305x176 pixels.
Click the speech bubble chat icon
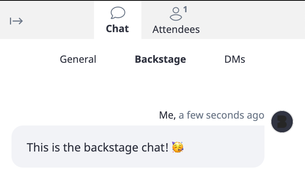click(118, 13)
